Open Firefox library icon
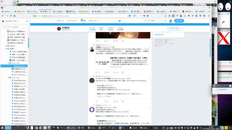Screen dimensions: 232x130 coord(169,16)
